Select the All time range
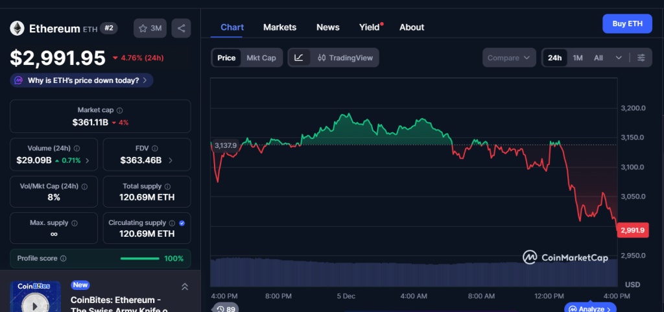Image resolution: width=664 pixels, height=312 pixels. [x=598, y=58]
